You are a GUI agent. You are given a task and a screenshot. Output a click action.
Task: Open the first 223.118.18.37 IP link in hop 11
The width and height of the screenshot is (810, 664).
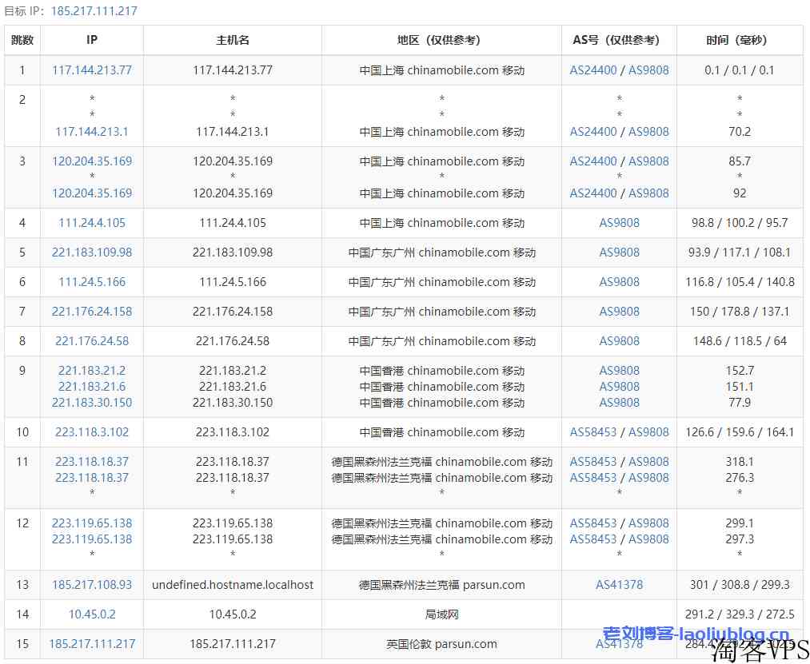(x=92, y=462)
